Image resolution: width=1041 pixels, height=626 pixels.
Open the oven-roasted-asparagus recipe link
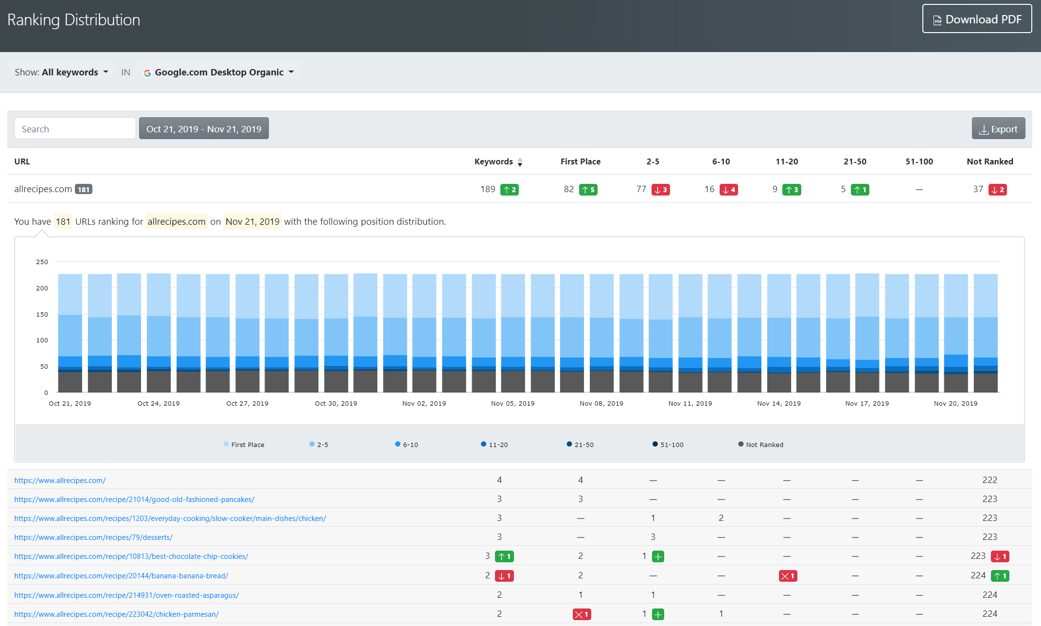(x=126, y=595)
